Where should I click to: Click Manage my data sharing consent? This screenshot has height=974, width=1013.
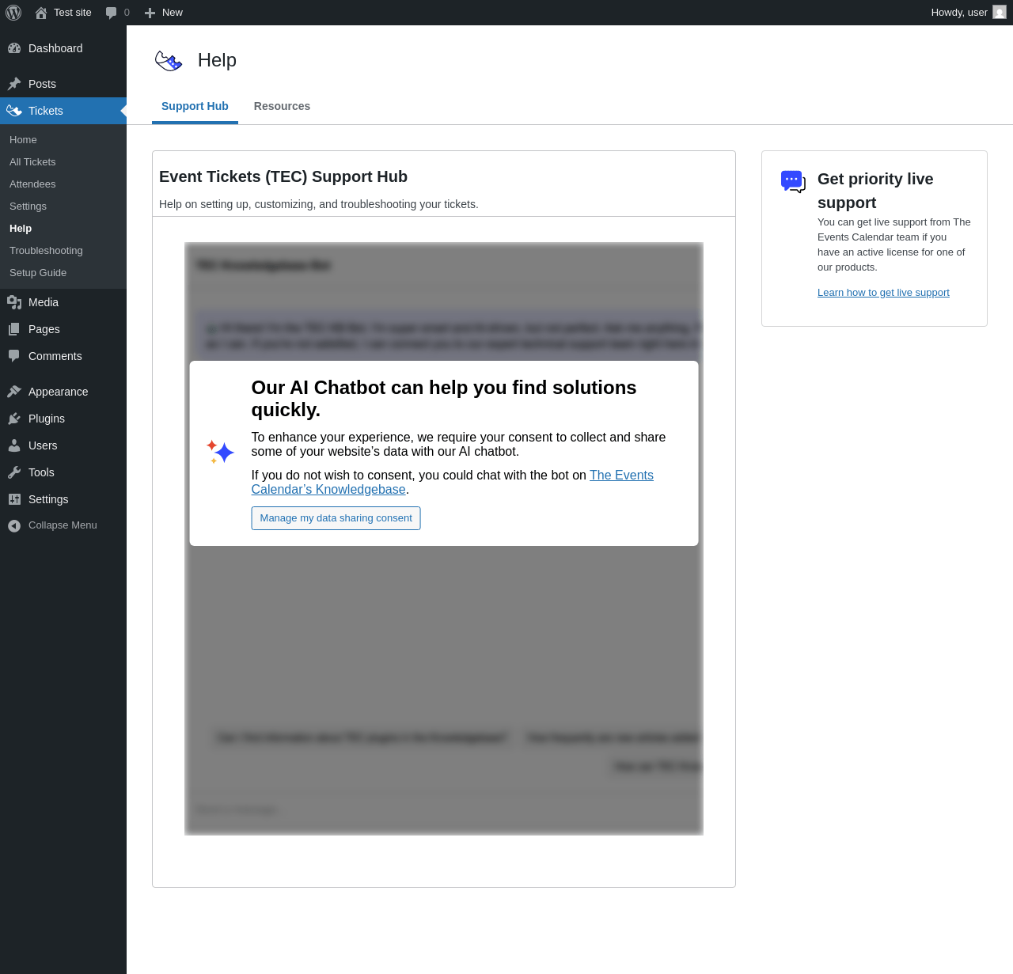pos(336,518)
